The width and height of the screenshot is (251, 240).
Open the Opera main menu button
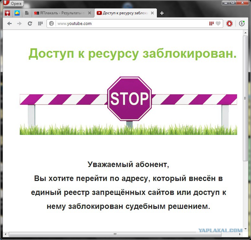pos(14,3)
